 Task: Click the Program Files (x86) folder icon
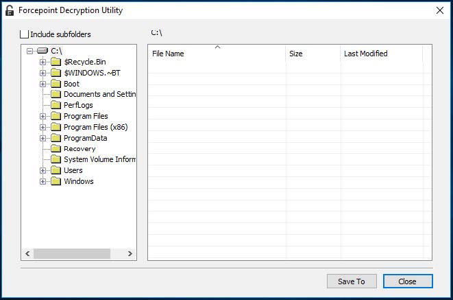(x=56, y=127)
